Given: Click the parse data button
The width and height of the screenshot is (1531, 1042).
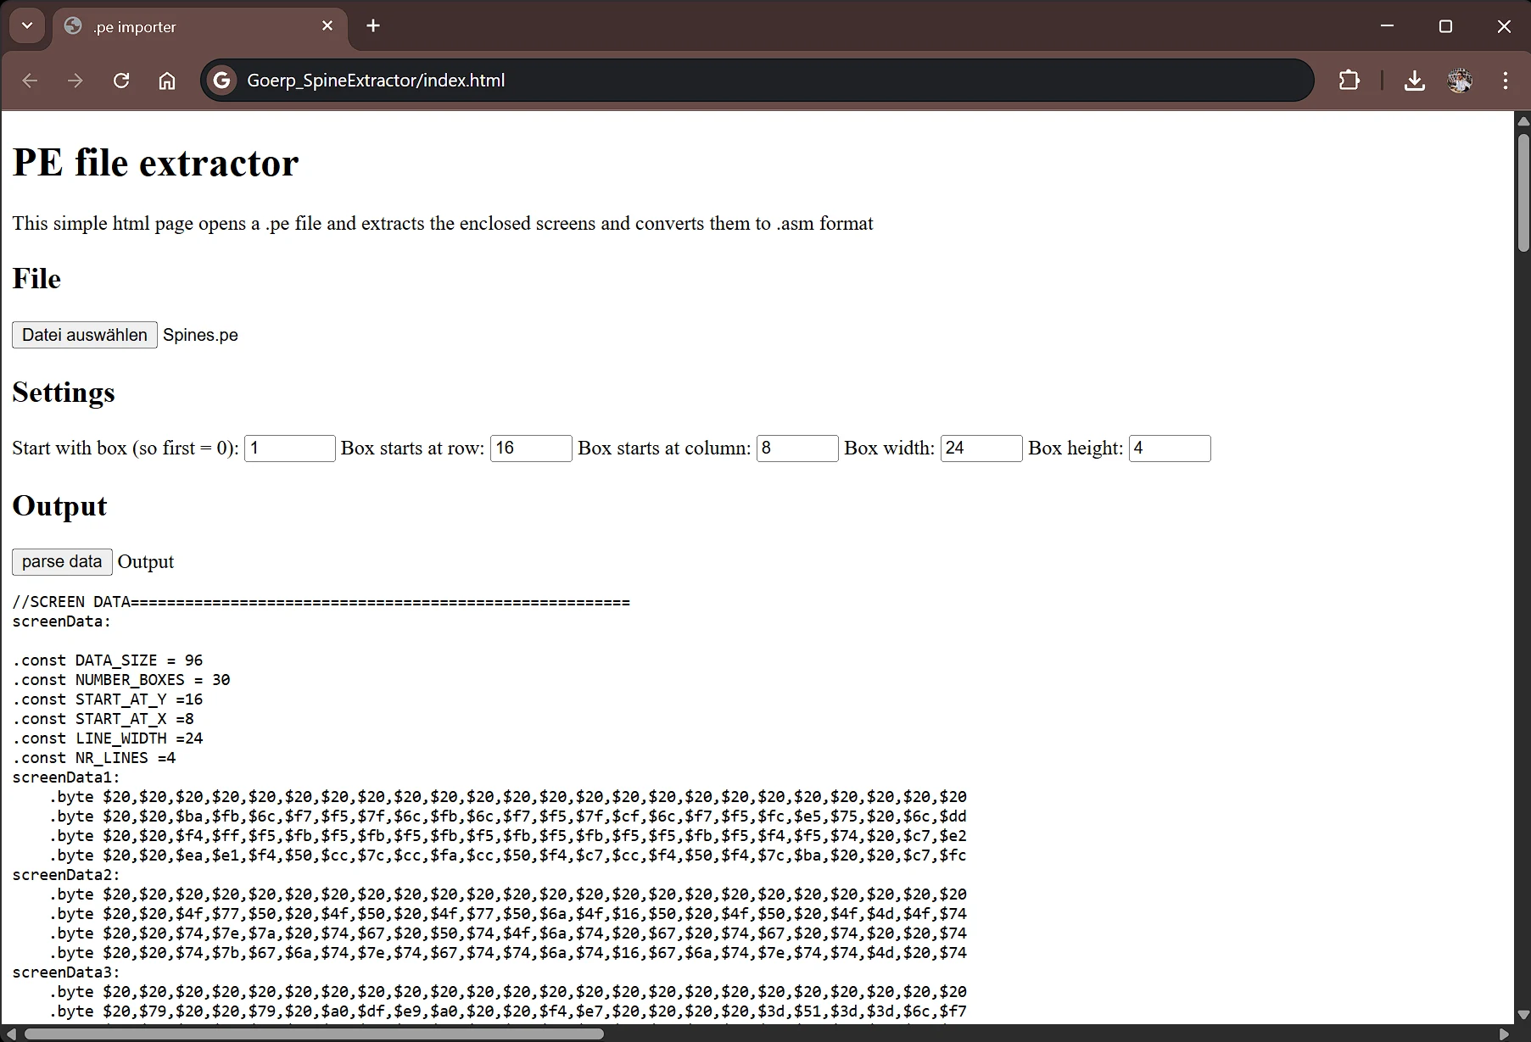Looking at the screenshot, I should tap(62, 561).
